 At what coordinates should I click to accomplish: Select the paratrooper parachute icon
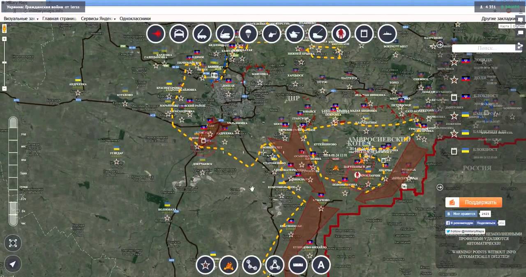[248, 34]
